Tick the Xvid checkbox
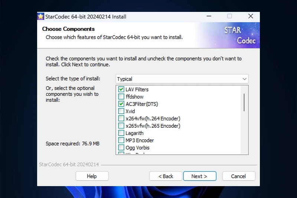This screenshot has height=198, width=297. (121, 111)
